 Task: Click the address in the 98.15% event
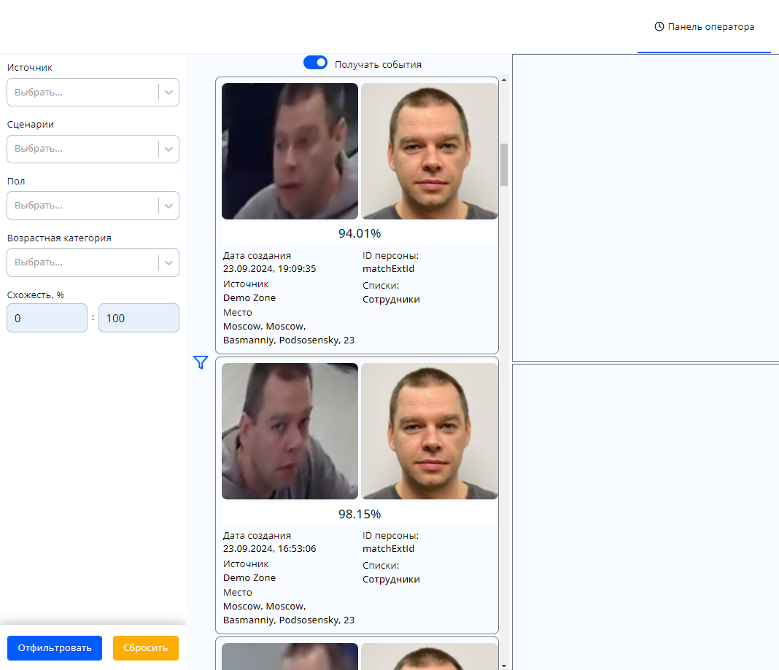coord(289,613)
